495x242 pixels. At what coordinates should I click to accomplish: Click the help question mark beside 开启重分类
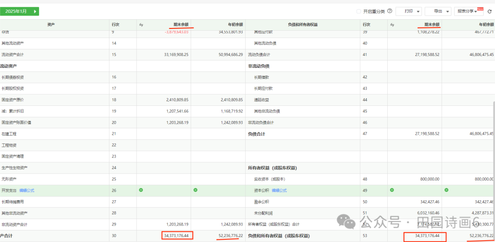point(390,11)
